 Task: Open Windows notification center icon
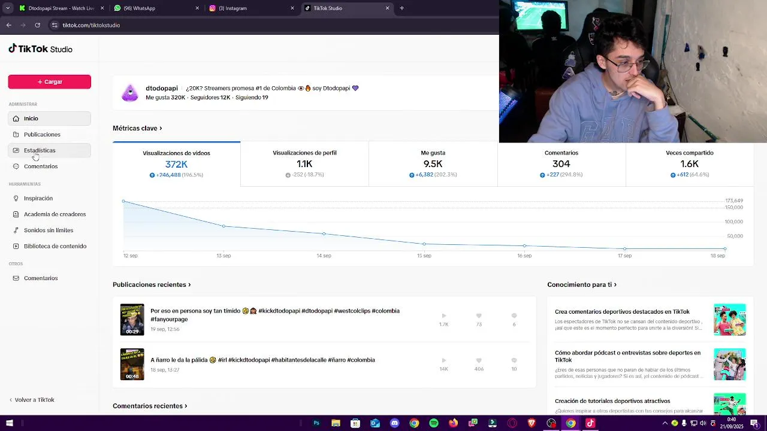(x=754, y=423)
